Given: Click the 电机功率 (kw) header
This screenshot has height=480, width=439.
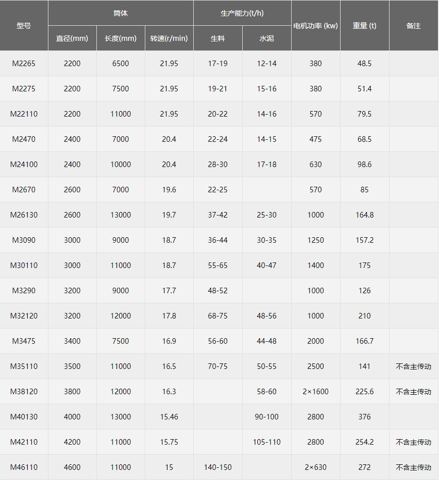Looking at the screenshot, I should 315,26.
